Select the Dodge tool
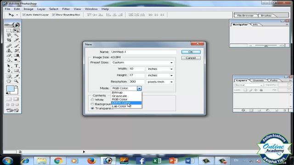 point(17,60)
